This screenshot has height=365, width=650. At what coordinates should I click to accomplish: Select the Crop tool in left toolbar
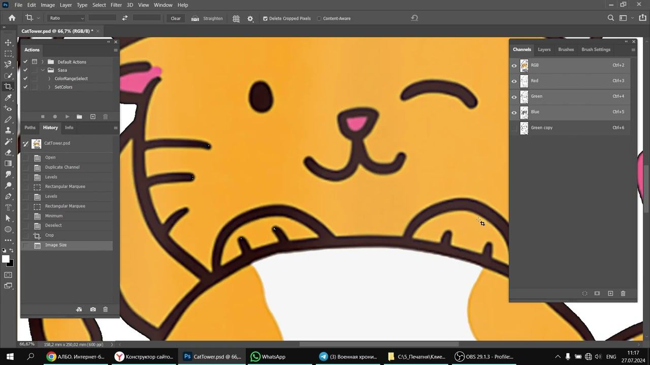coord(8,87)
